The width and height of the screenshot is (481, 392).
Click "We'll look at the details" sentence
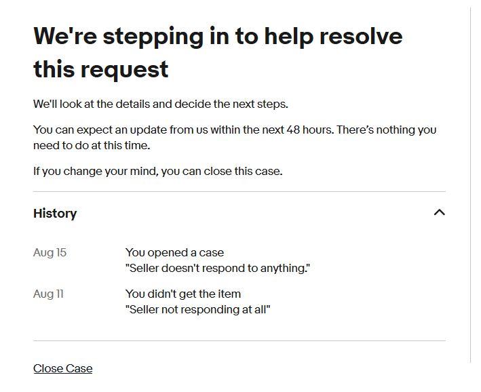161,104
